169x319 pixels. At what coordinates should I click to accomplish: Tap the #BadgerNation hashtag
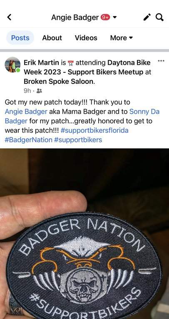pos(29,140)
